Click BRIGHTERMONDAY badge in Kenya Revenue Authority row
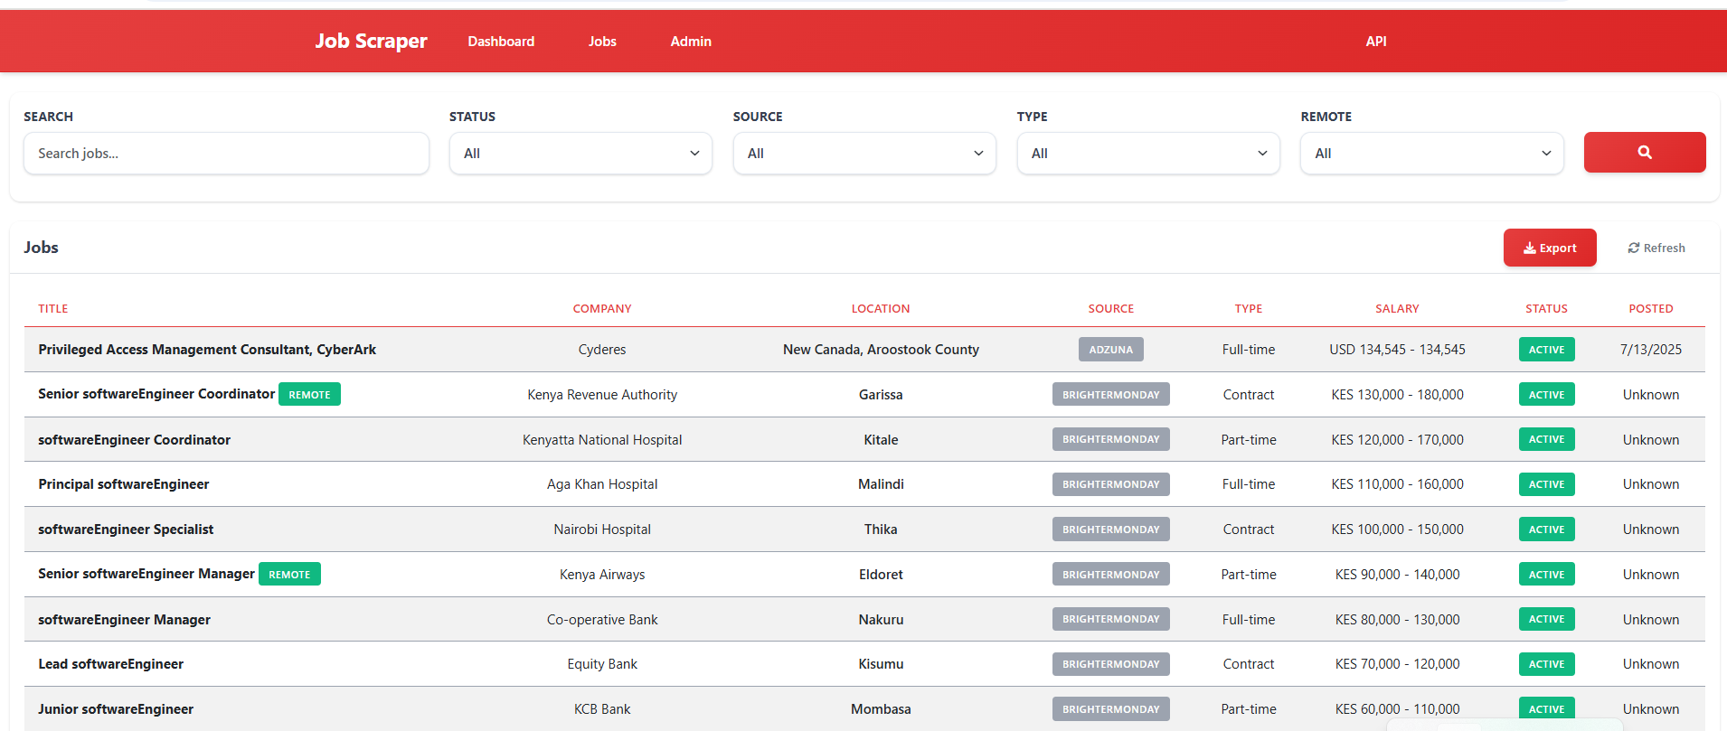1727x731 pixels. [x=1111, y=395]
